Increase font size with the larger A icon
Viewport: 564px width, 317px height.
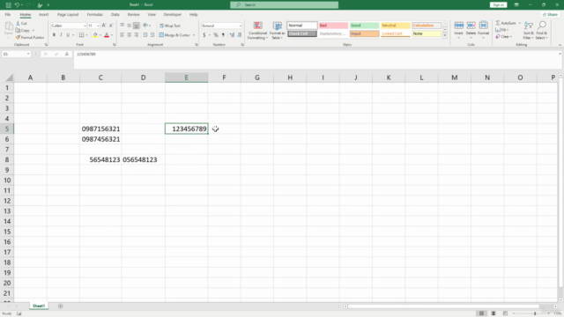[x=104, y=26]
